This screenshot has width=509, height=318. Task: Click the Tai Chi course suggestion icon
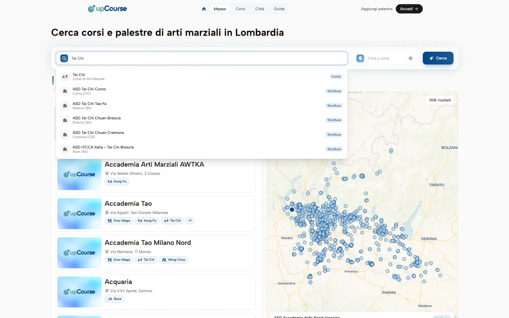point(65,77)
